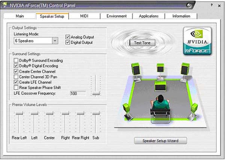This screenshot has width=225, height=160.
Task: Go to the Environment tab
Action: [x=117, y=16]
